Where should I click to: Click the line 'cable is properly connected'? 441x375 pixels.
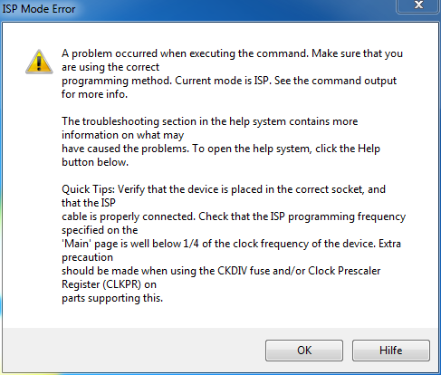tap(234, 216)
